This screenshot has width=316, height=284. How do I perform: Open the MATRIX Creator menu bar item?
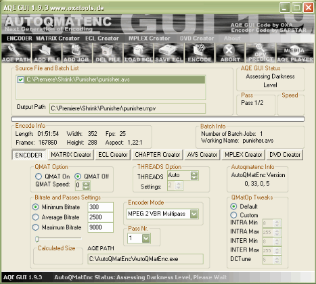(58, 39)
